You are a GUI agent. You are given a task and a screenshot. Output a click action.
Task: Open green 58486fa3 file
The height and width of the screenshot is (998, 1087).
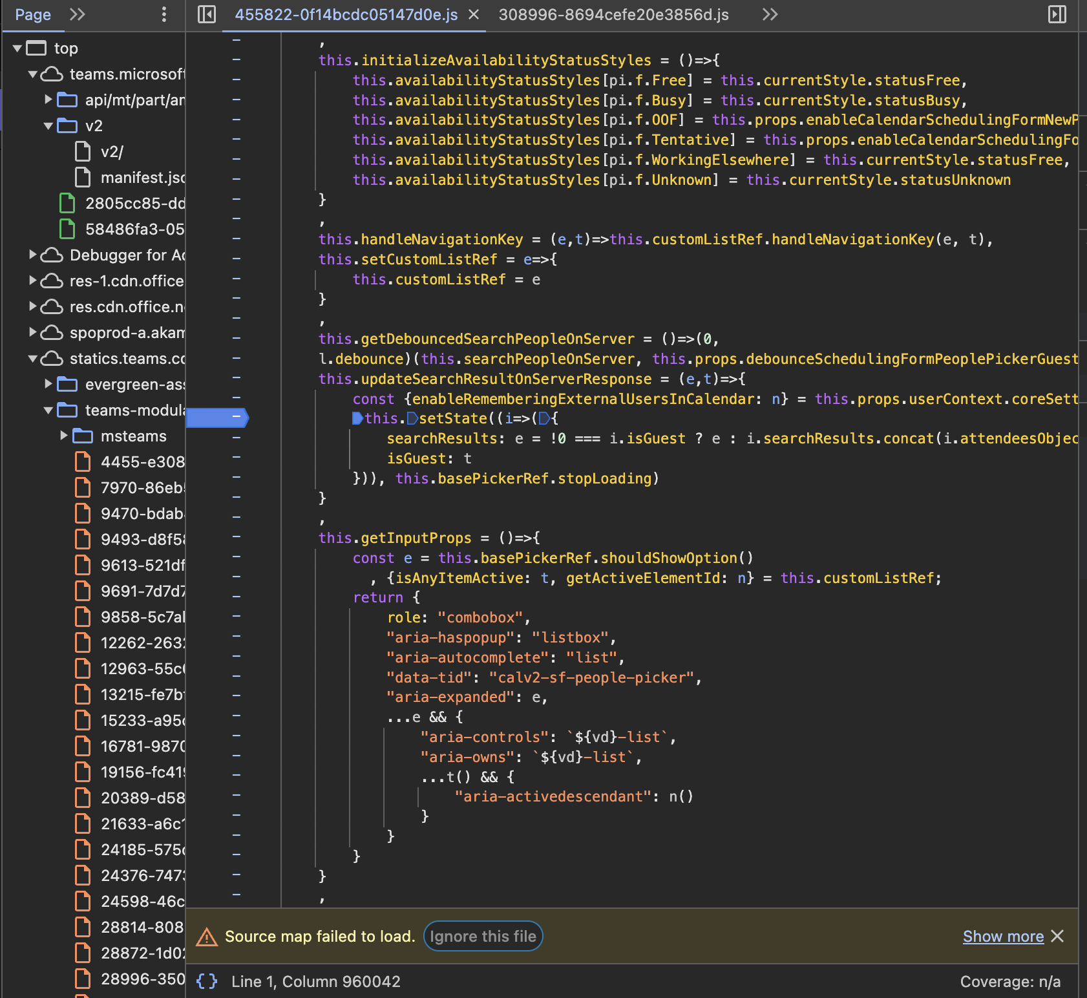[x=121, y=229]
